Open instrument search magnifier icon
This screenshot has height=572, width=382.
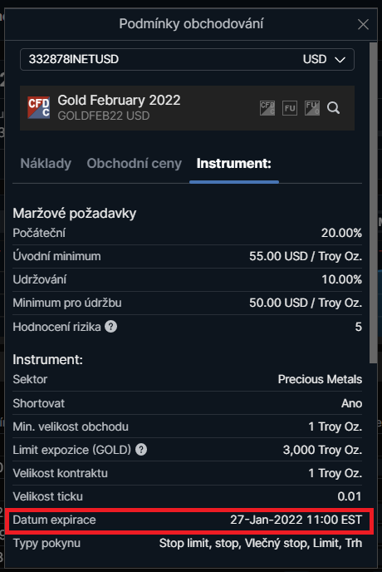(333, 108)
